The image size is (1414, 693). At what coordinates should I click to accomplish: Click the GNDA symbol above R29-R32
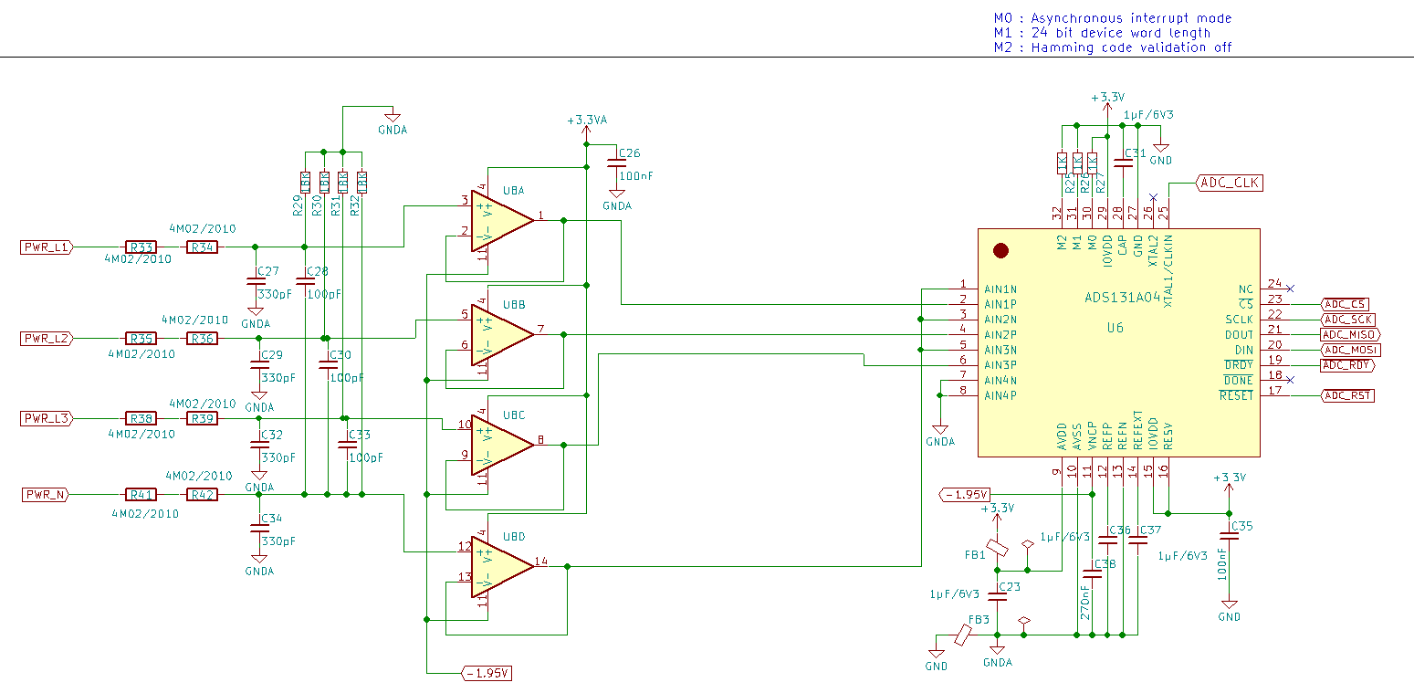[x=393, y=121]
